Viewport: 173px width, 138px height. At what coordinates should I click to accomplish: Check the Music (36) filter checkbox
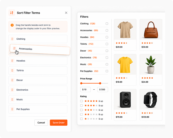point(107,64)
